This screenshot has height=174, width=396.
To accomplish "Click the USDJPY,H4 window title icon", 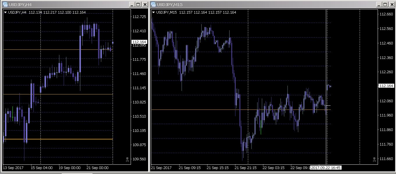I will point(5,4).
